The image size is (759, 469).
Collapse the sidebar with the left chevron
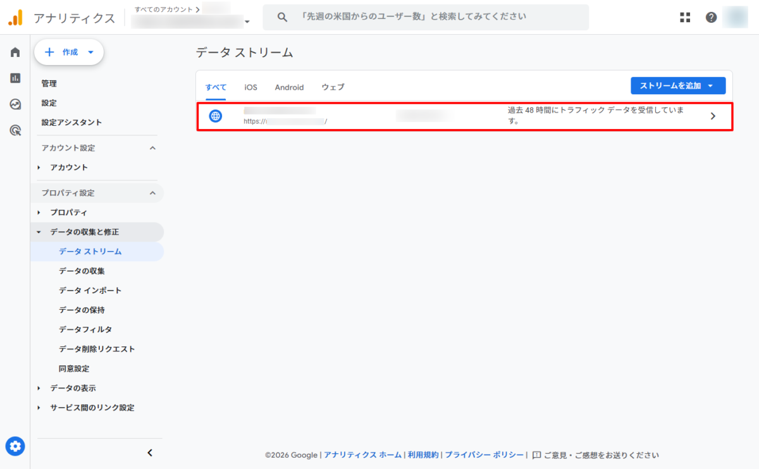coord(150,453)
